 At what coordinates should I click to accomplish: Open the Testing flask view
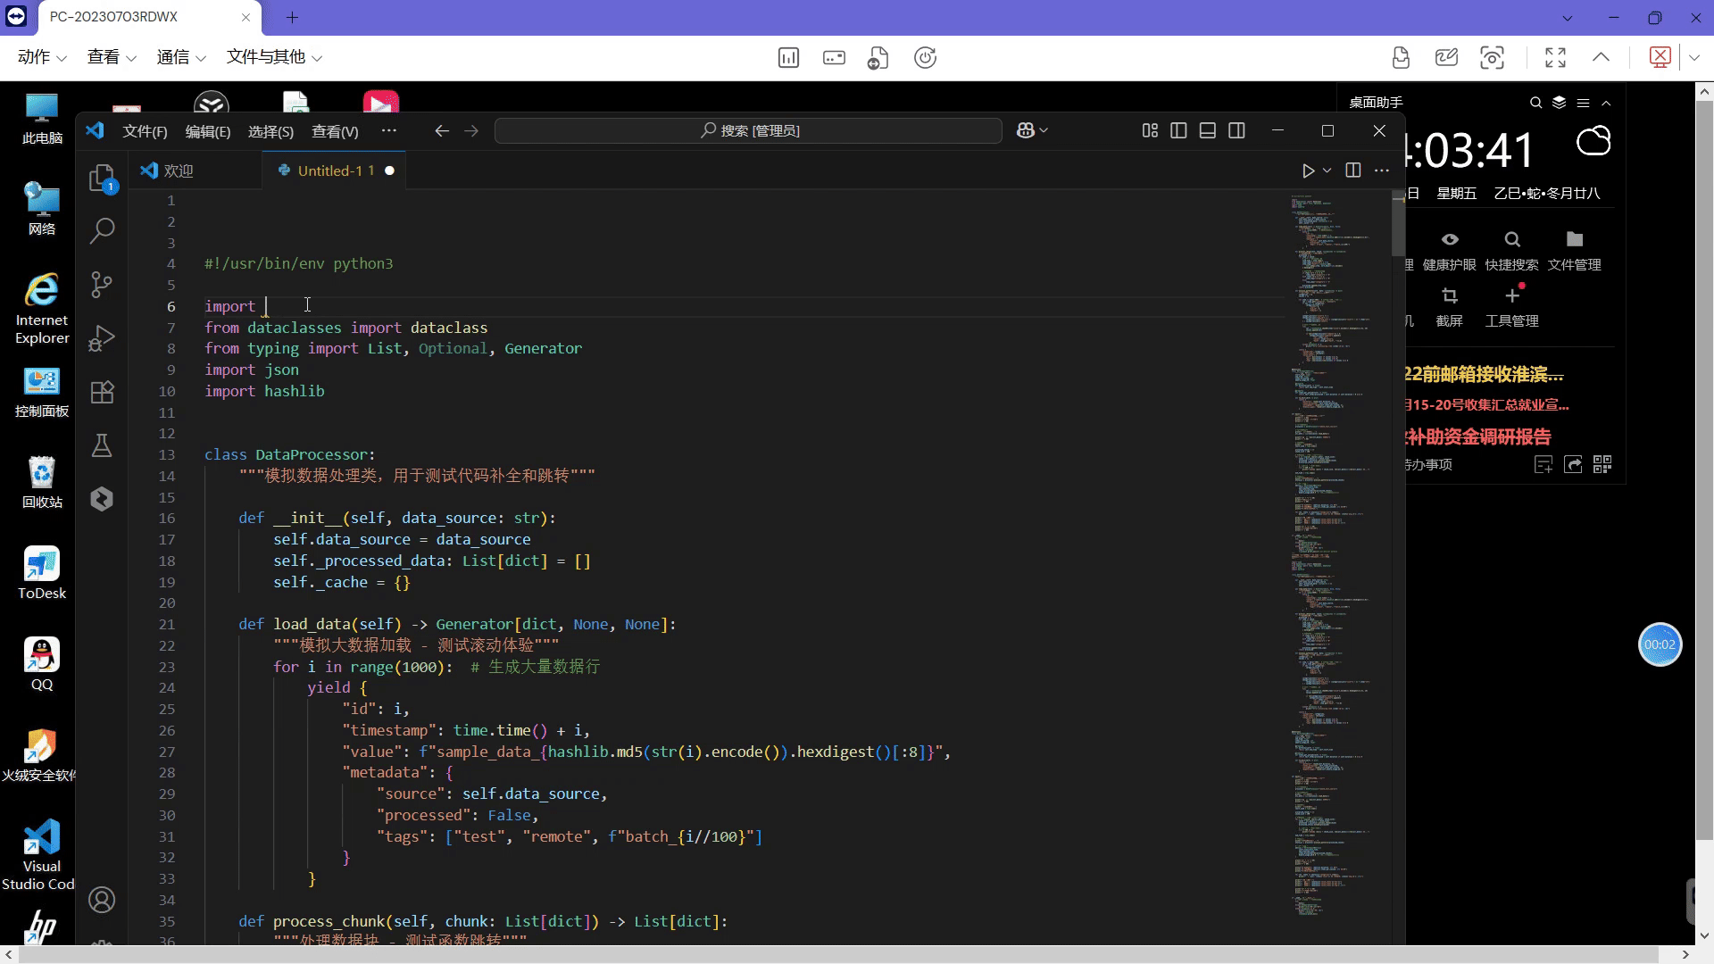(102, 445)
